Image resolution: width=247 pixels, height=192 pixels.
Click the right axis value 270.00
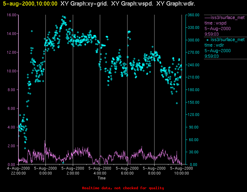pyautogui.click(x=194, y=52)
